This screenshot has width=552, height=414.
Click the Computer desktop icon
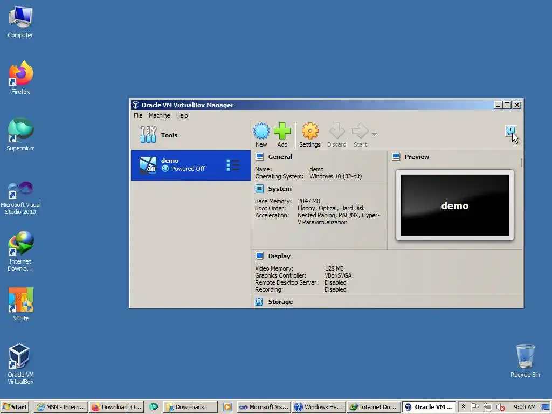(x=20, y=22)
